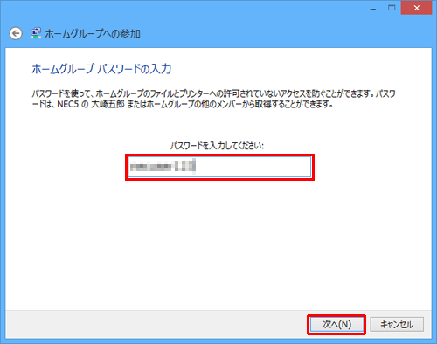Focus the HomeGroup password input field
Viewport: 437px width, 344px height.
point(219,167)
